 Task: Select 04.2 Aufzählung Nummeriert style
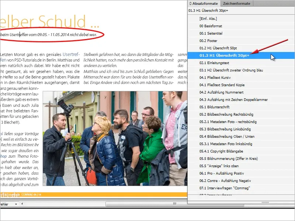[x=241, y=92]
